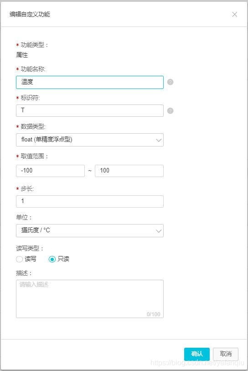Focus the 步长 input field
This screenshot has width=248, height=371.
90,201
